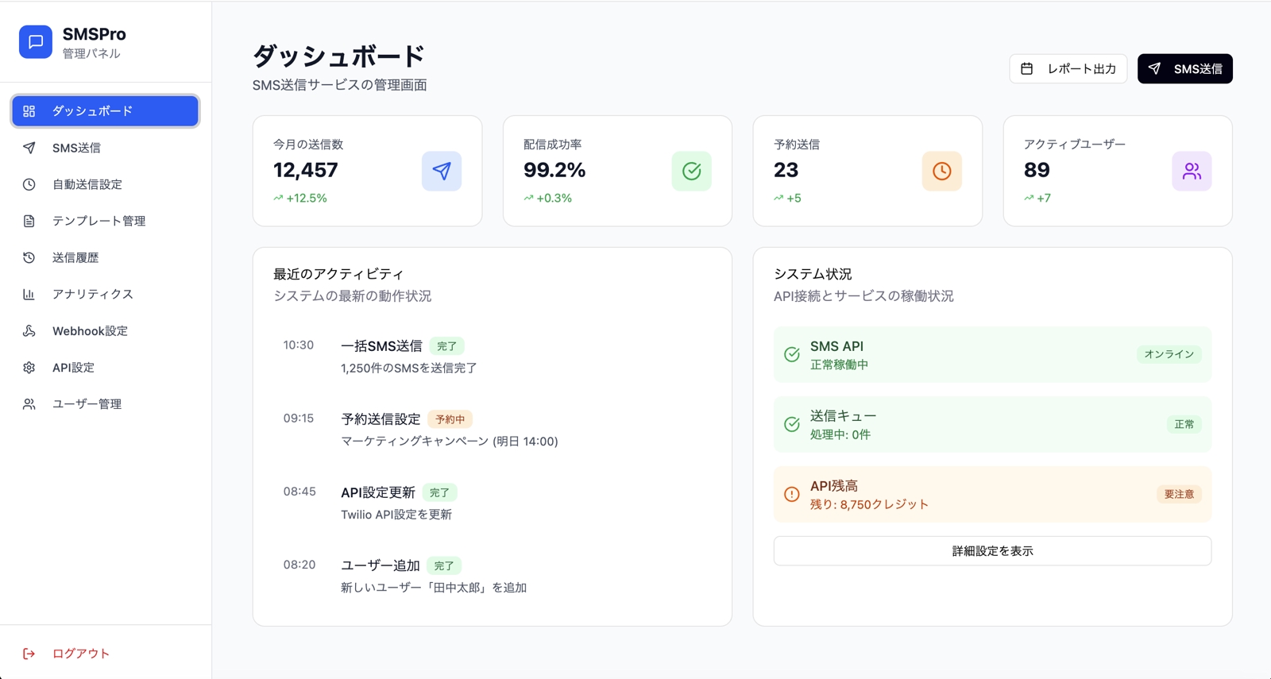1271x679 pixels.
Task: Click the orange clock scheduled sends icon
Action: click(941, 171)
